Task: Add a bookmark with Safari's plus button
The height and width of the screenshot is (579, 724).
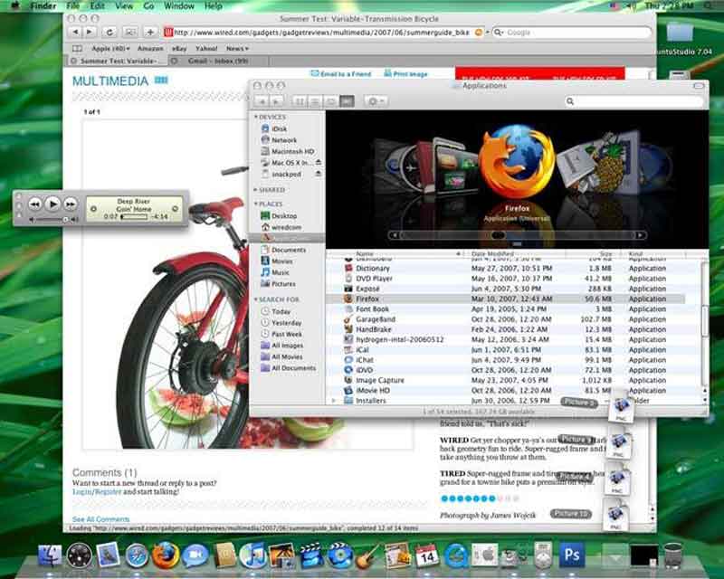Action: coord(150,33)
